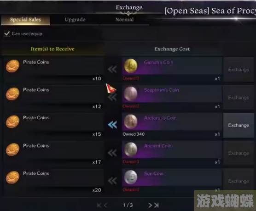Click Exchange button for Gienah's Coin
Screen dimensions: 256x211
click(239, 69)
